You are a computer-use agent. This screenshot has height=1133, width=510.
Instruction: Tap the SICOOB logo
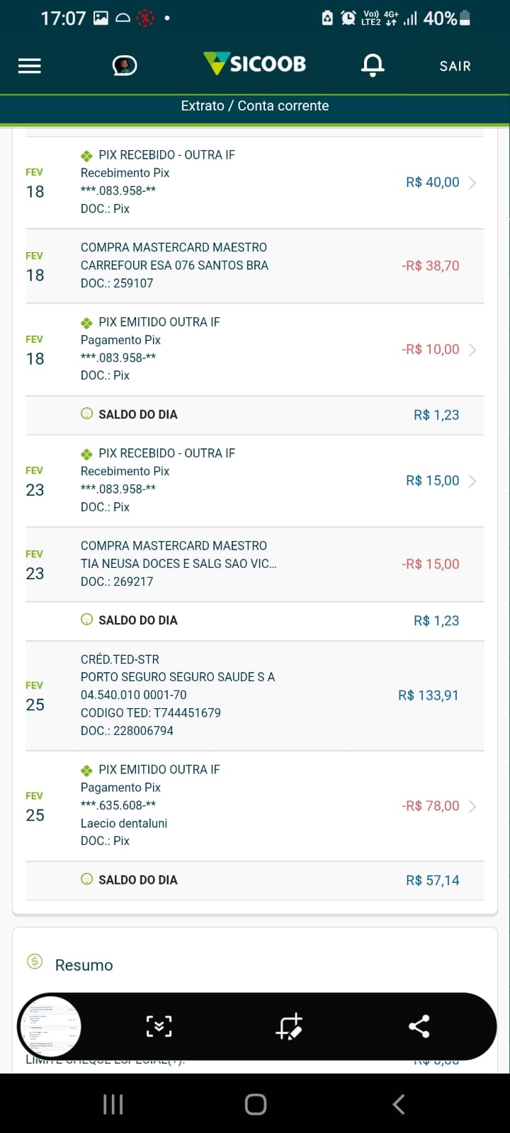point(255,64)
